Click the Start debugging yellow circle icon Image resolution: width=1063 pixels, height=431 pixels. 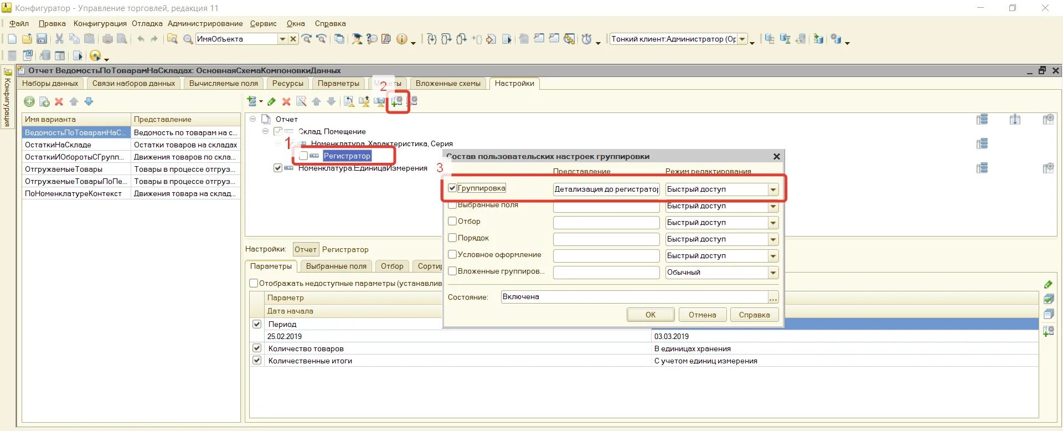click(95, 55)
